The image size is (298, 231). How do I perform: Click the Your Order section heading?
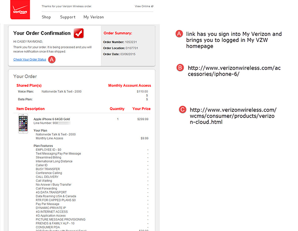(25, 77)
